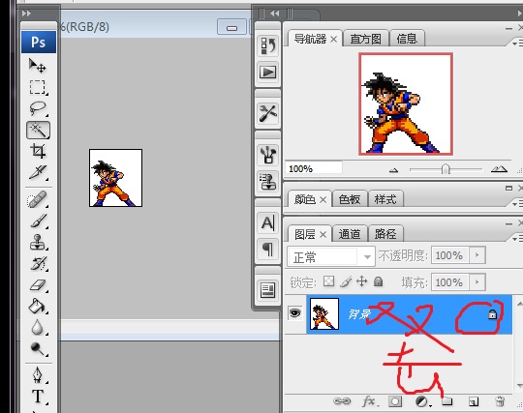The image size is (523, 413).
Task: Create new fill or adjustment layer
Action: (422, 401)
